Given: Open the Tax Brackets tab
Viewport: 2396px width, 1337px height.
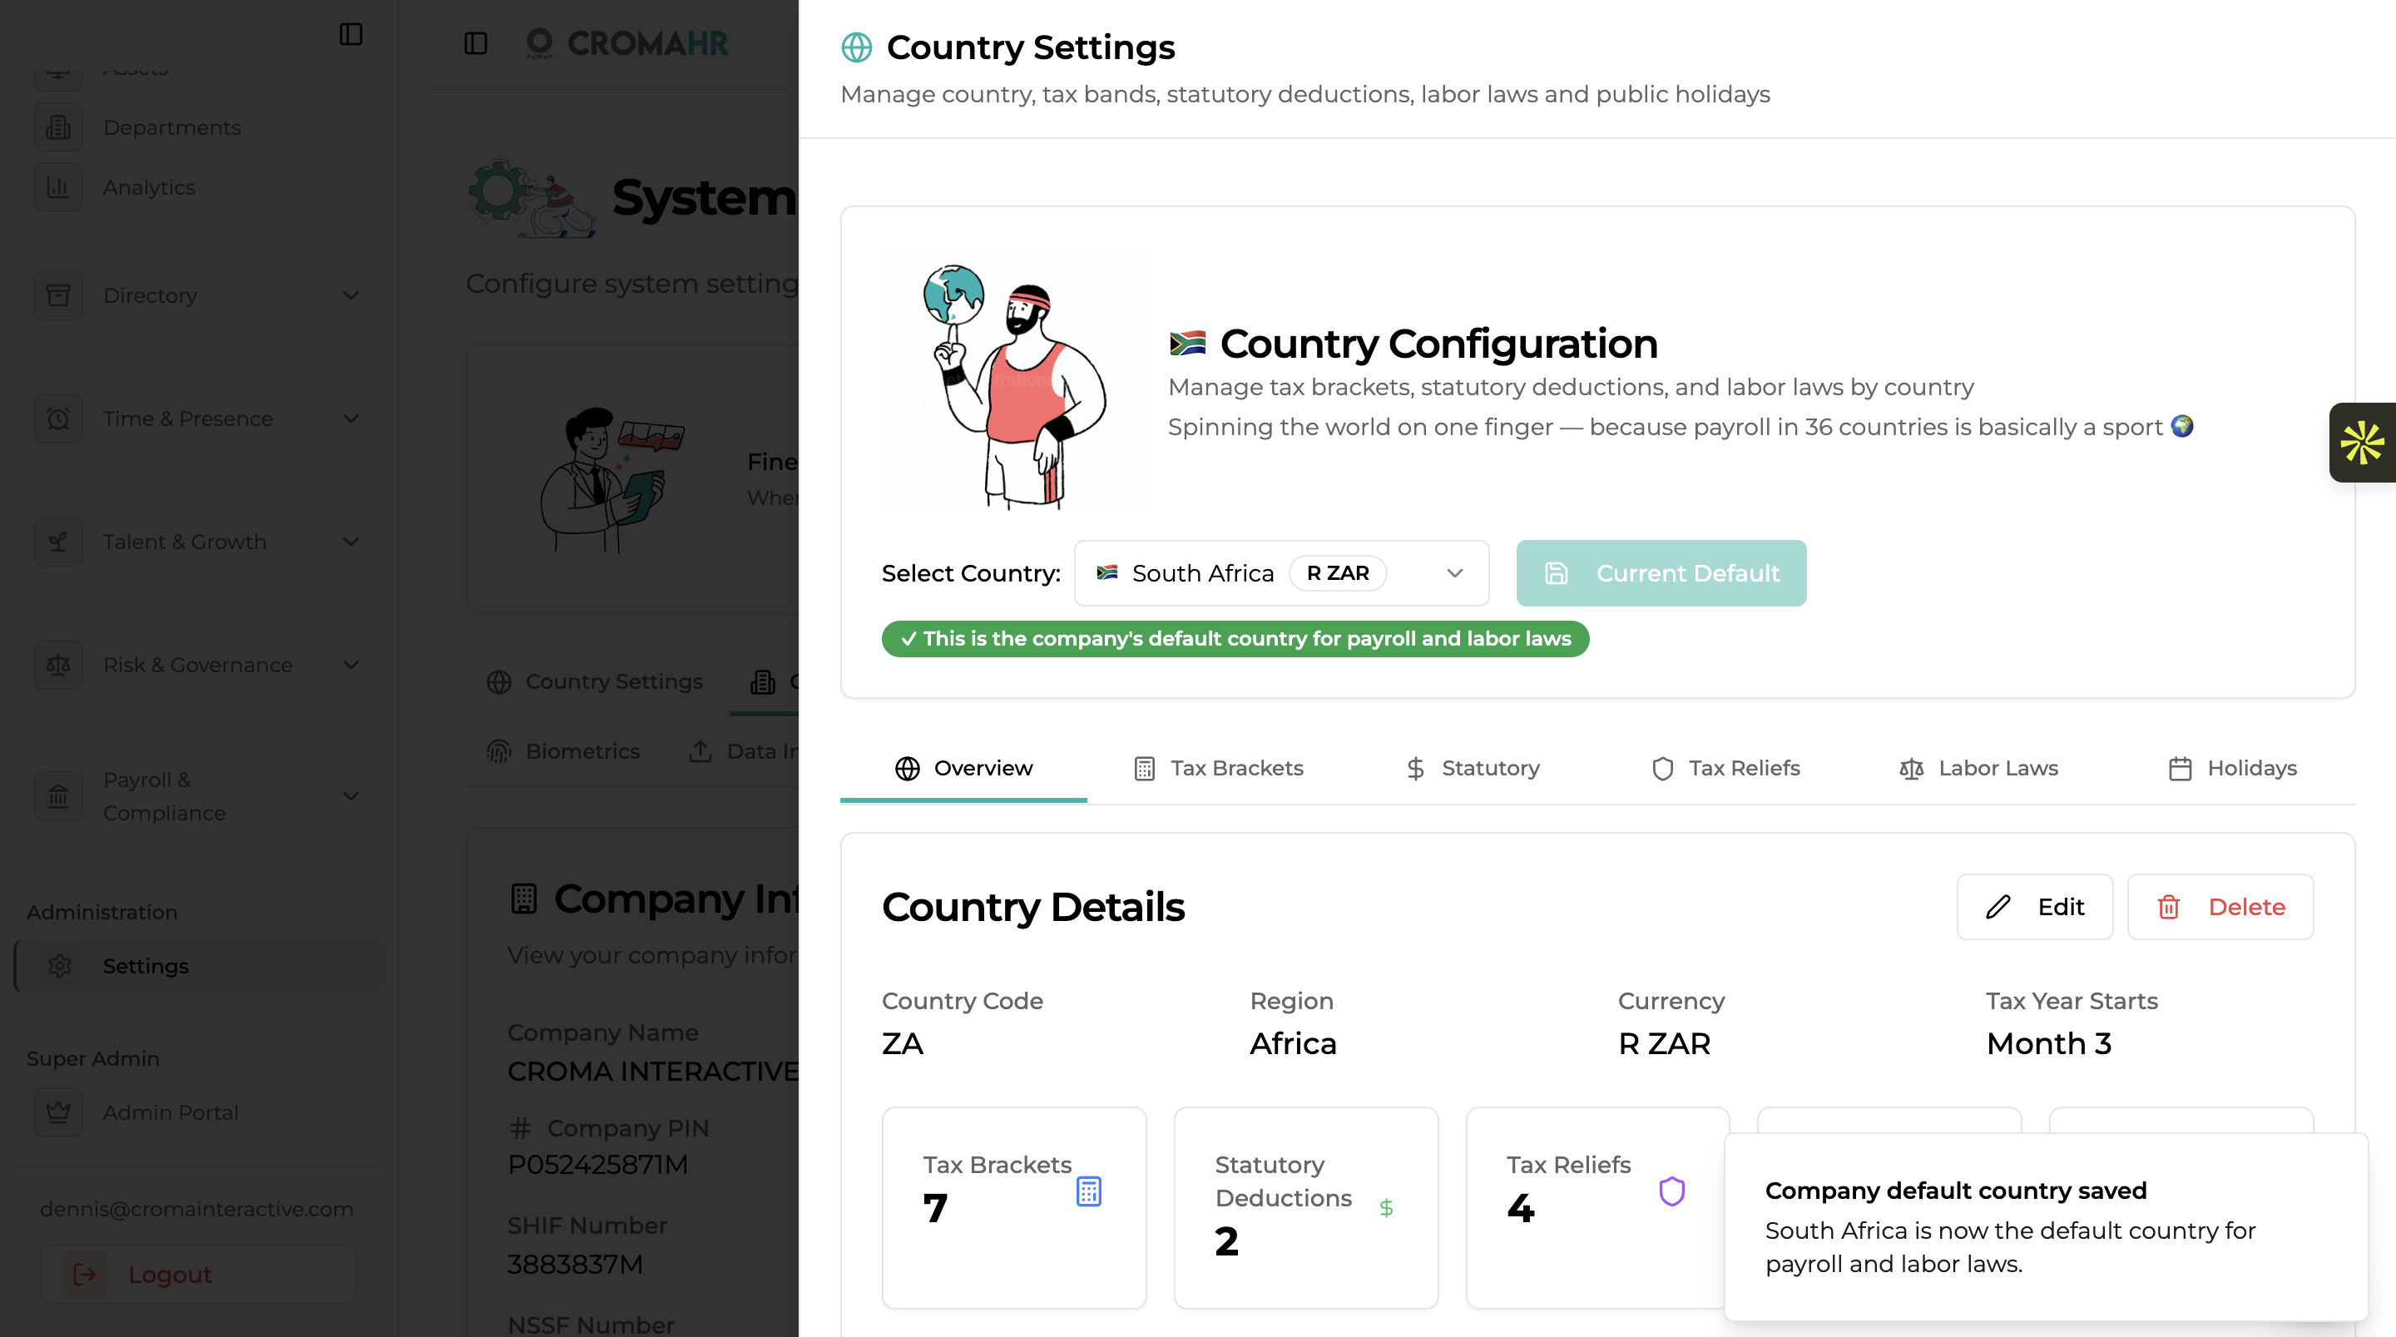Looking at the screenshot, I should [1219, 768].
